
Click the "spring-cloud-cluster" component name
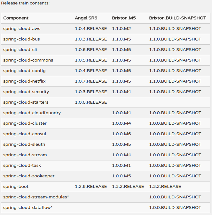(25, 123)
